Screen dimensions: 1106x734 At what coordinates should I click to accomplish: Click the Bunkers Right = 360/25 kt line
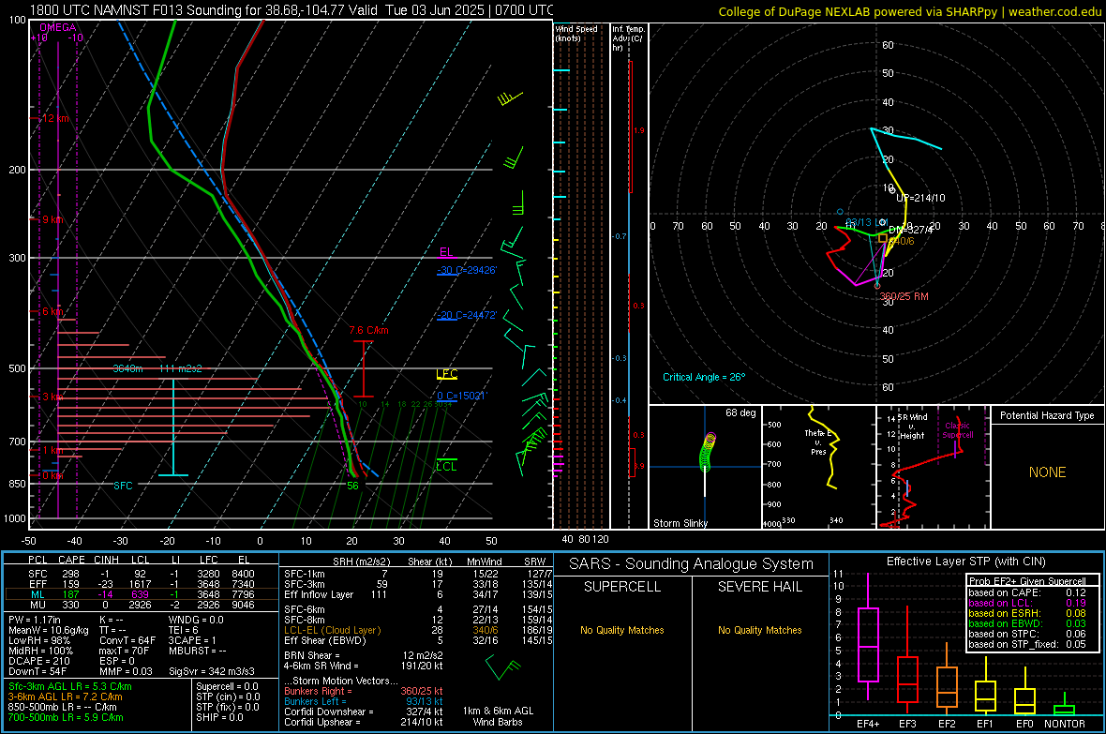pyautogui.click(x=364, y=691)
